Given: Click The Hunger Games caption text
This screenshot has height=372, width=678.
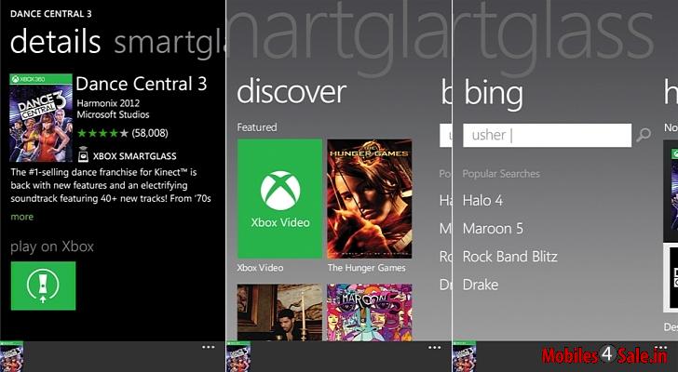Looking at the screenshot, I should click(x=366, y=268).
